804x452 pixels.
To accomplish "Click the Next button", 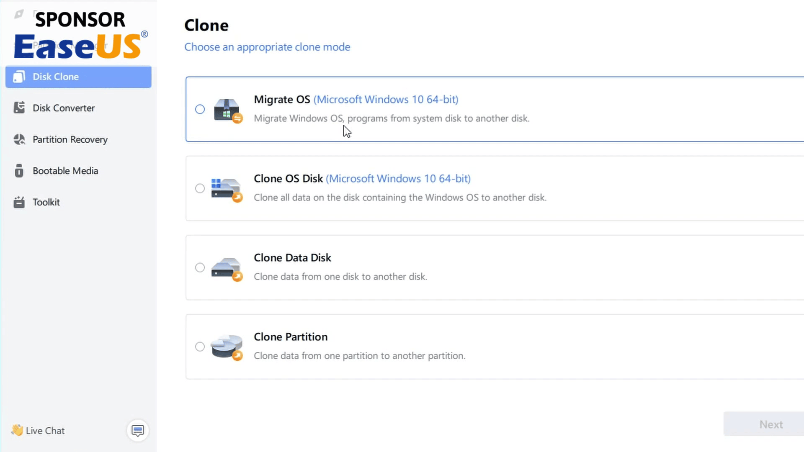I will [764, 424].
